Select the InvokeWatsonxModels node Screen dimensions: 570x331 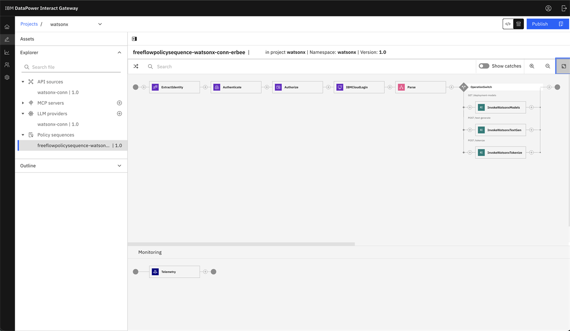pos(501,107)
